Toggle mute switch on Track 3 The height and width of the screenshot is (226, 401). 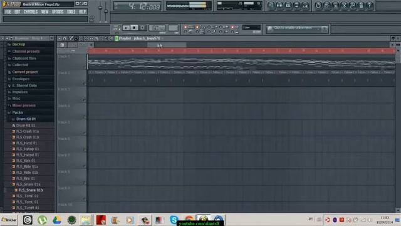coord(85,100)
